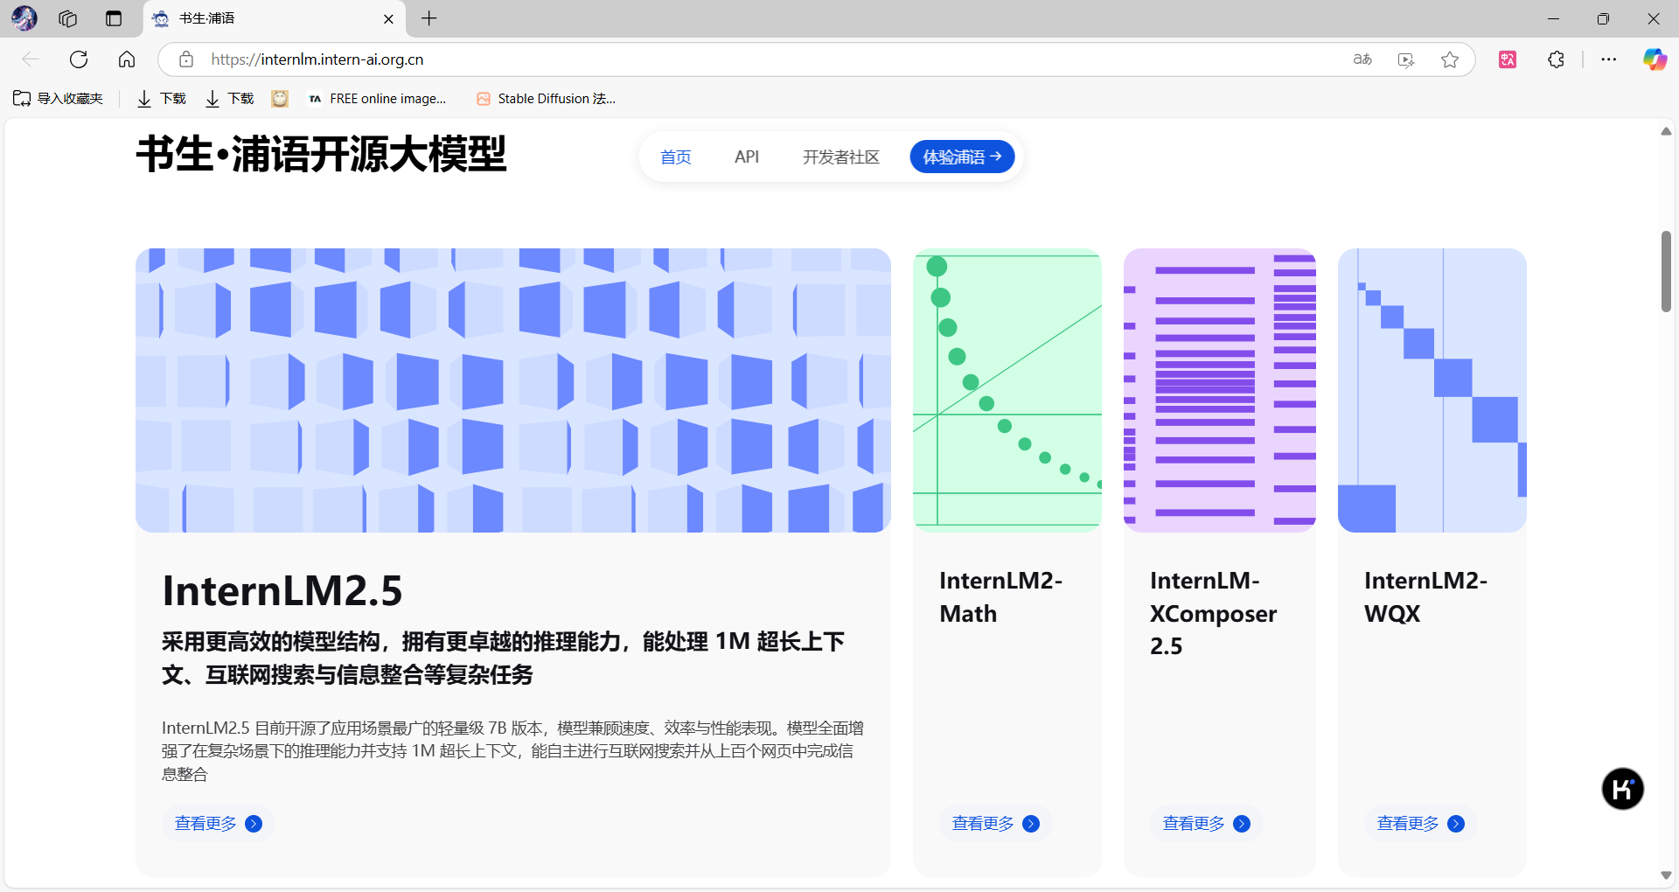The image size is (1679, 892).
Task: Open the workspaces icon
Action: (68, 18)
